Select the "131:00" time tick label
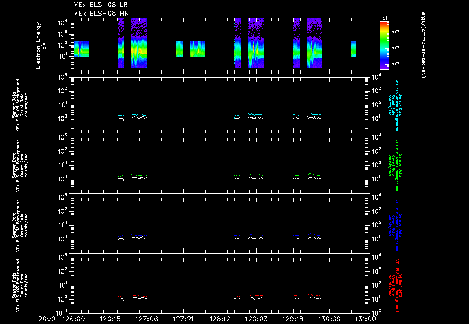 [365, 319]
